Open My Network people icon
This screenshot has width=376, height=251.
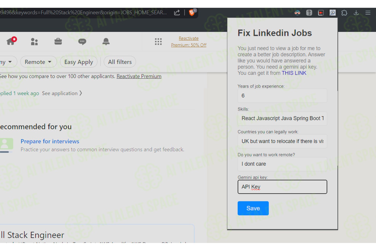tap(34, 42)
